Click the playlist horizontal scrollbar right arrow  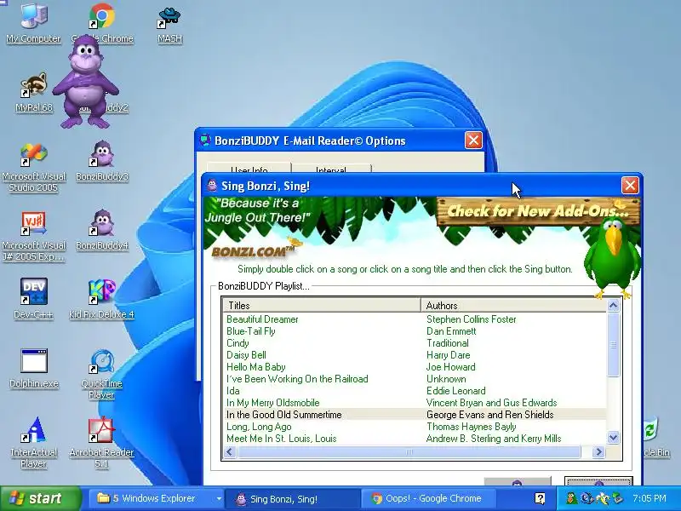[598, 452]
